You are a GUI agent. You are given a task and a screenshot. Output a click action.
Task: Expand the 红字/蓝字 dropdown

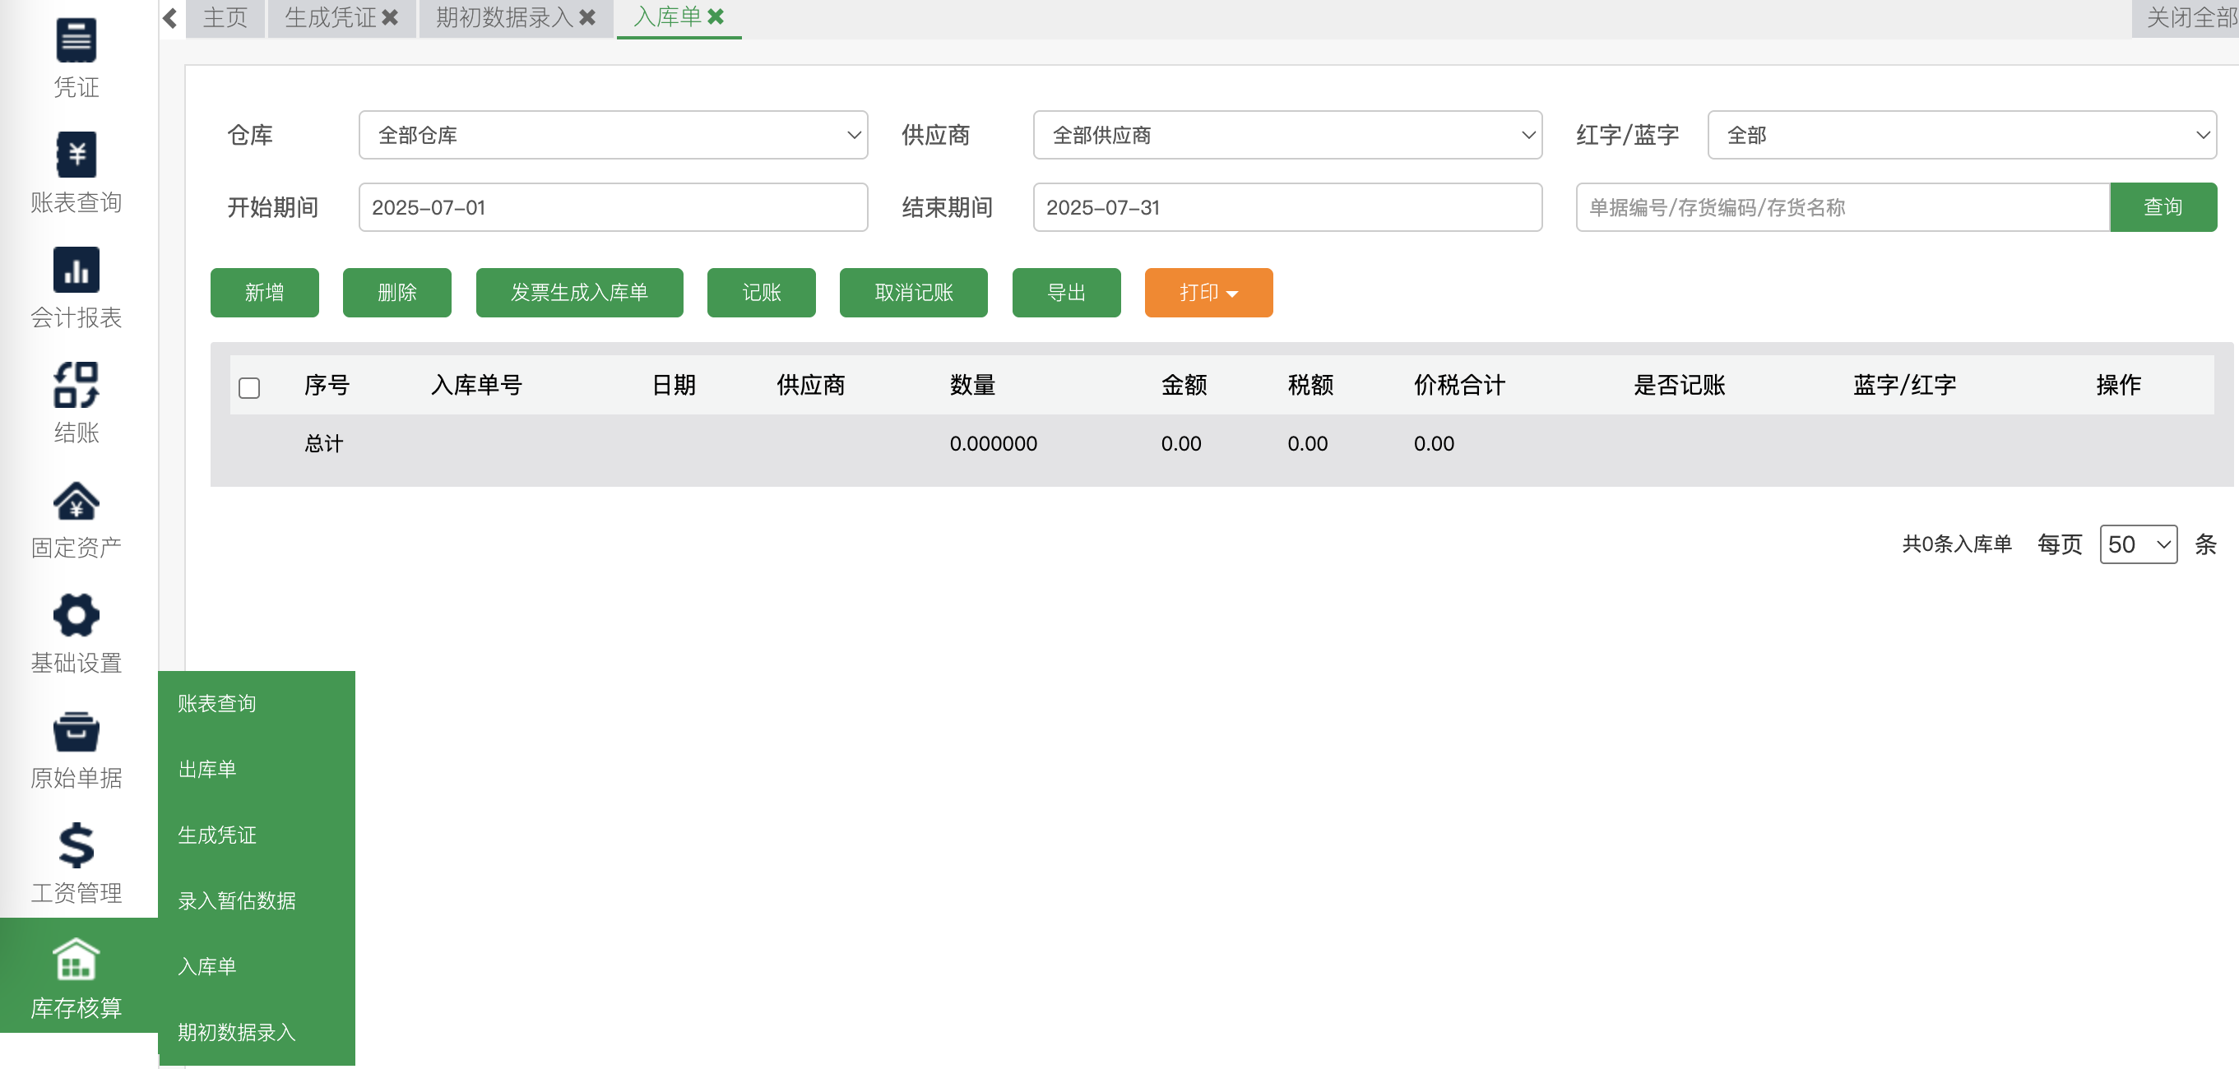1961,135
